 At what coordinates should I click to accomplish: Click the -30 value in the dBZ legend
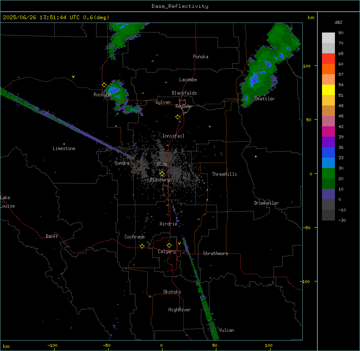tap(342, 220)
